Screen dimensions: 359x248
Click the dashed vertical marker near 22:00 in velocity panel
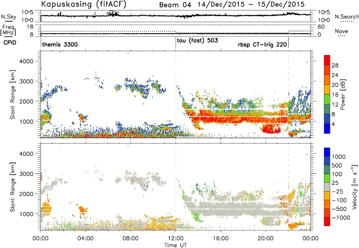point(288,187)
